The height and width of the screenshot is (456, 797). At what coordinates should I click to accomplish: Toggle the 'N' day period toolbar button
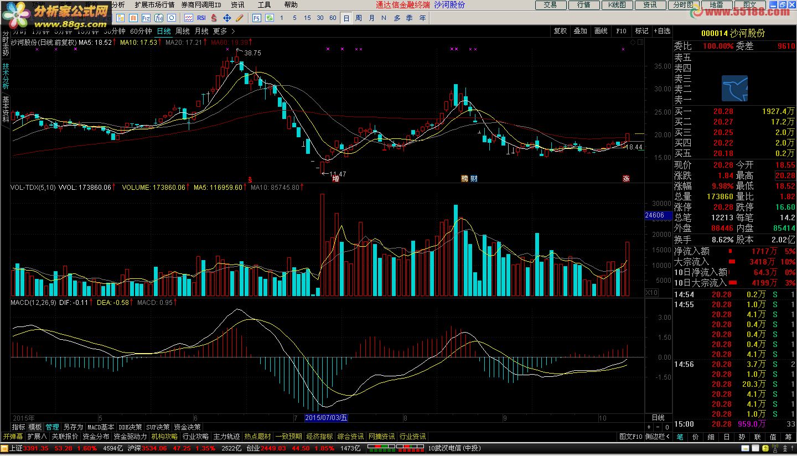pyautogui.click(x=384, y=18)
